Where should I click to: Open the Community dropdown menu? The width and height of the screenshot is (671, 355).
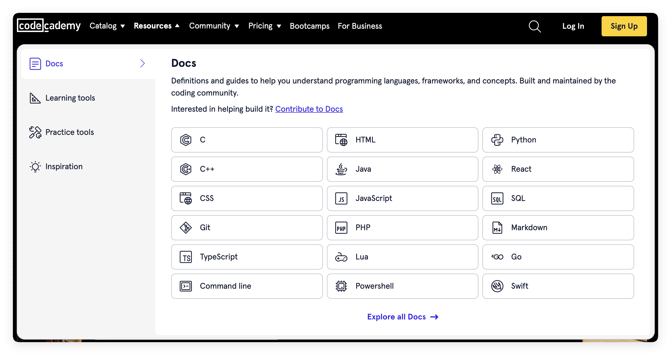pyautogui.click(x=214, y=26)
